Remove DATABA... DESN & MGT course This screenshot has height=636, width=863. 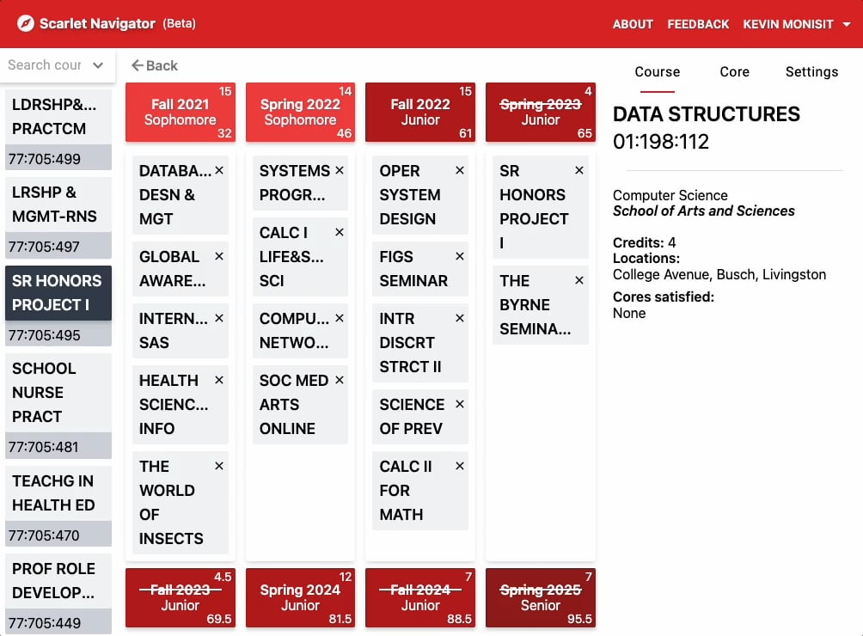click(219, 170)
